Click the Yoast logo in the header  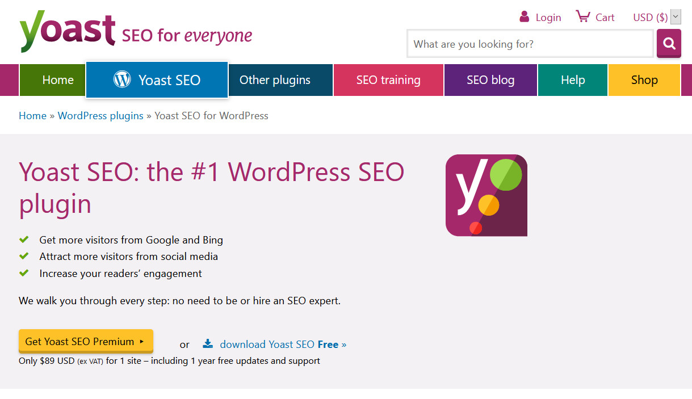(136, 30)
